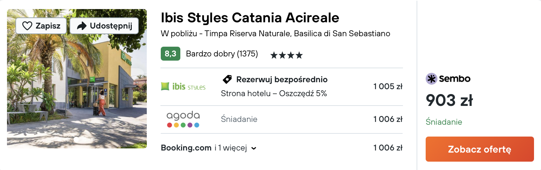Click the ibis Styles logo
The image size is (541, 170).
183,86
